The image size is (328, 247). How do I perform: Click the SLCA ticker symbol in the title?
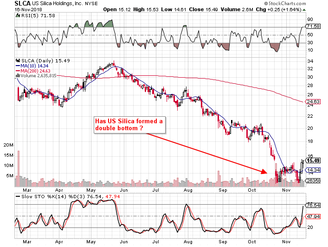[23, 4]
